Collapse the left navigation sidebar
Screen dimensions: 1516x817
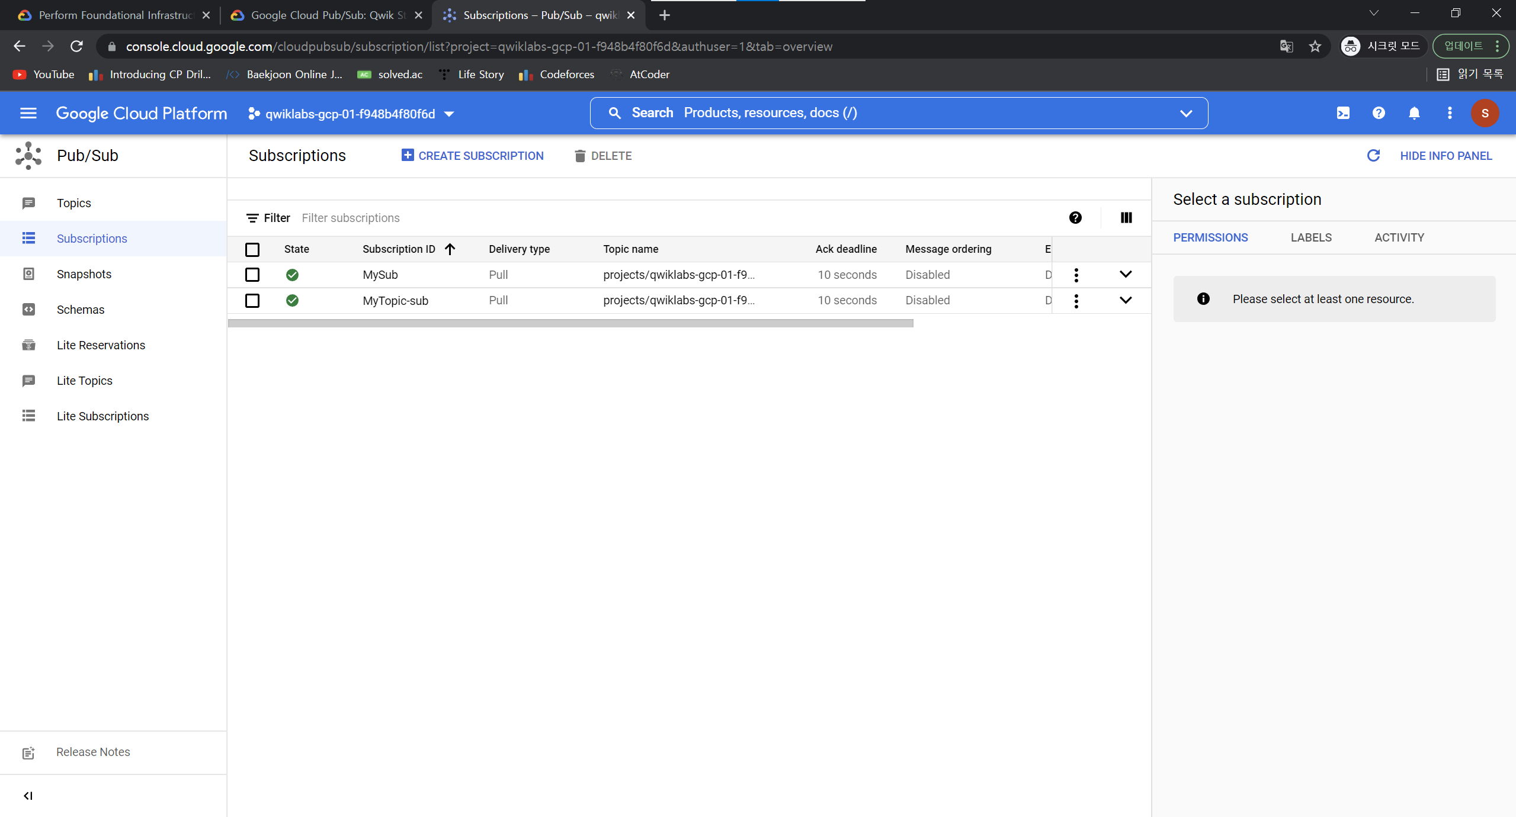pyautogui.click(x=28, y=796)
